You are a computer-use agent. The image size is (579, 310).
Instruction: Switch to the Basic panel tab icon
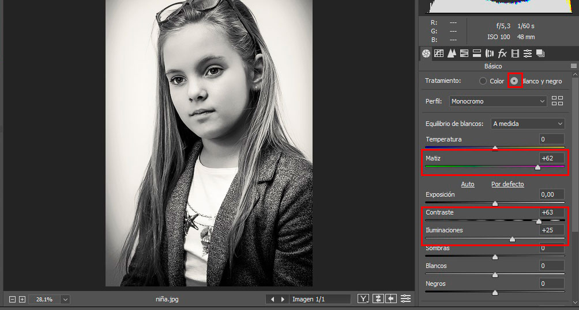coord(426,53)
